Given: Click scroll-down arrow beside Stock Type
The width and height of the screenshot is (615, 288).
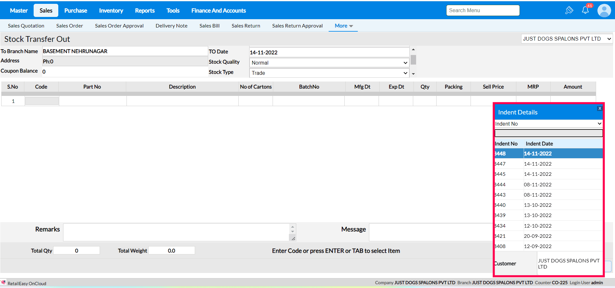Looking at the screenshot, I should tap(413, 74).
